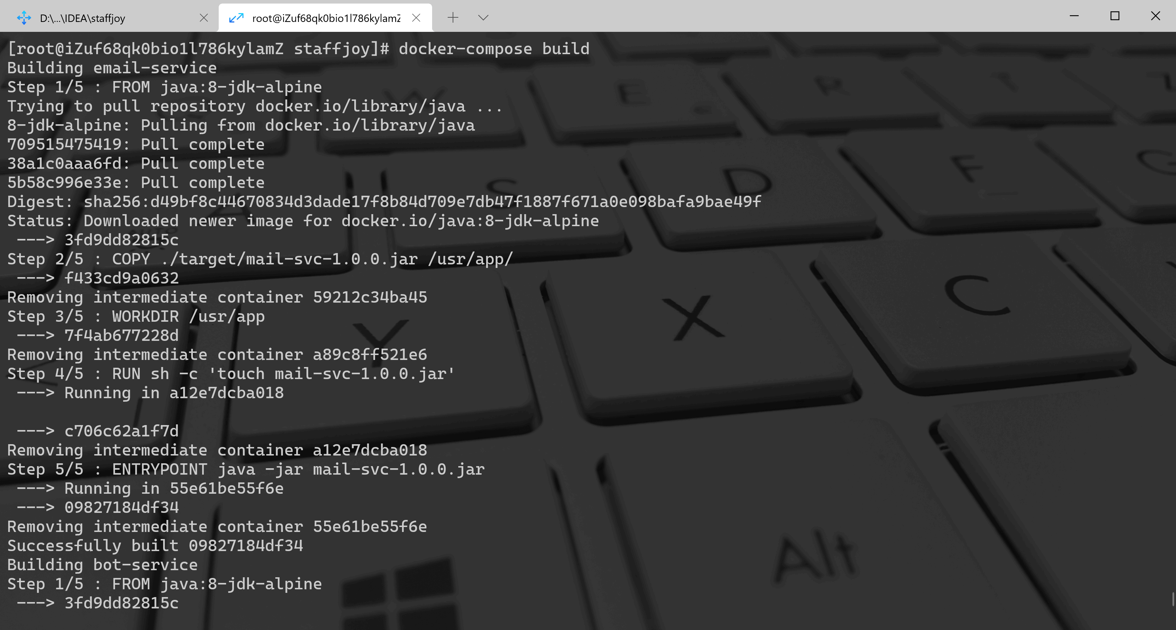Screen dimensions: 1176x630
Task: Click the Digest sha256 hash line
Action: pyautogui.click(x=384, y=201)
